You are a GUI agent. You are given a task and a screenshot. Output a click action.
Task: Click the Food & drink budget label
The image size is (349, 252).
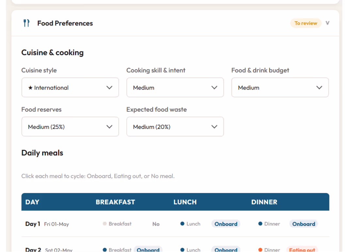[260, 70]
